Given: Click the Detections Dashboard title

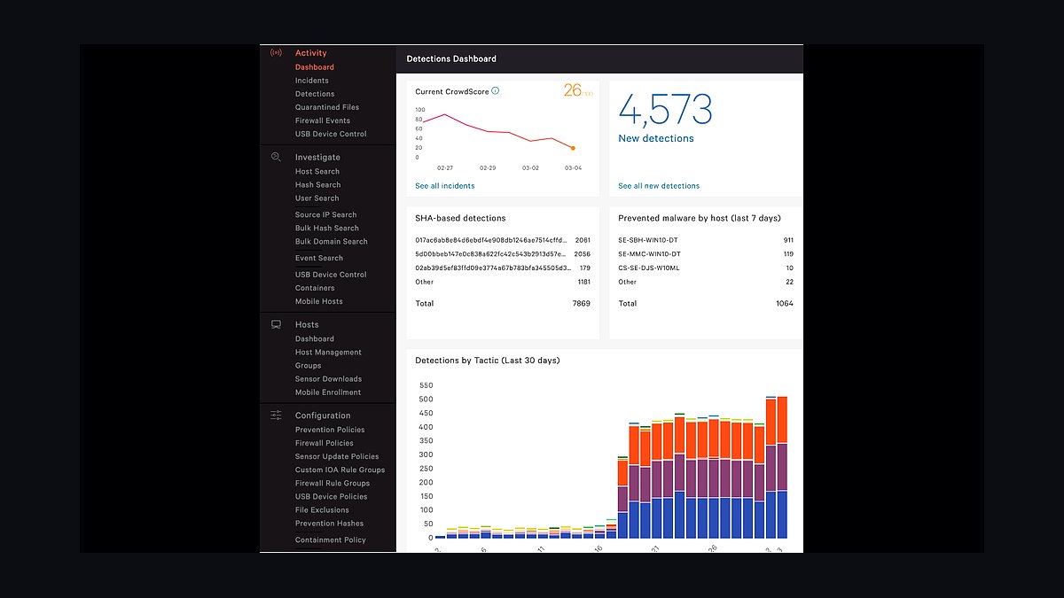Looking at the screenshot, I should pyautogui.click(x=451, y=58).
